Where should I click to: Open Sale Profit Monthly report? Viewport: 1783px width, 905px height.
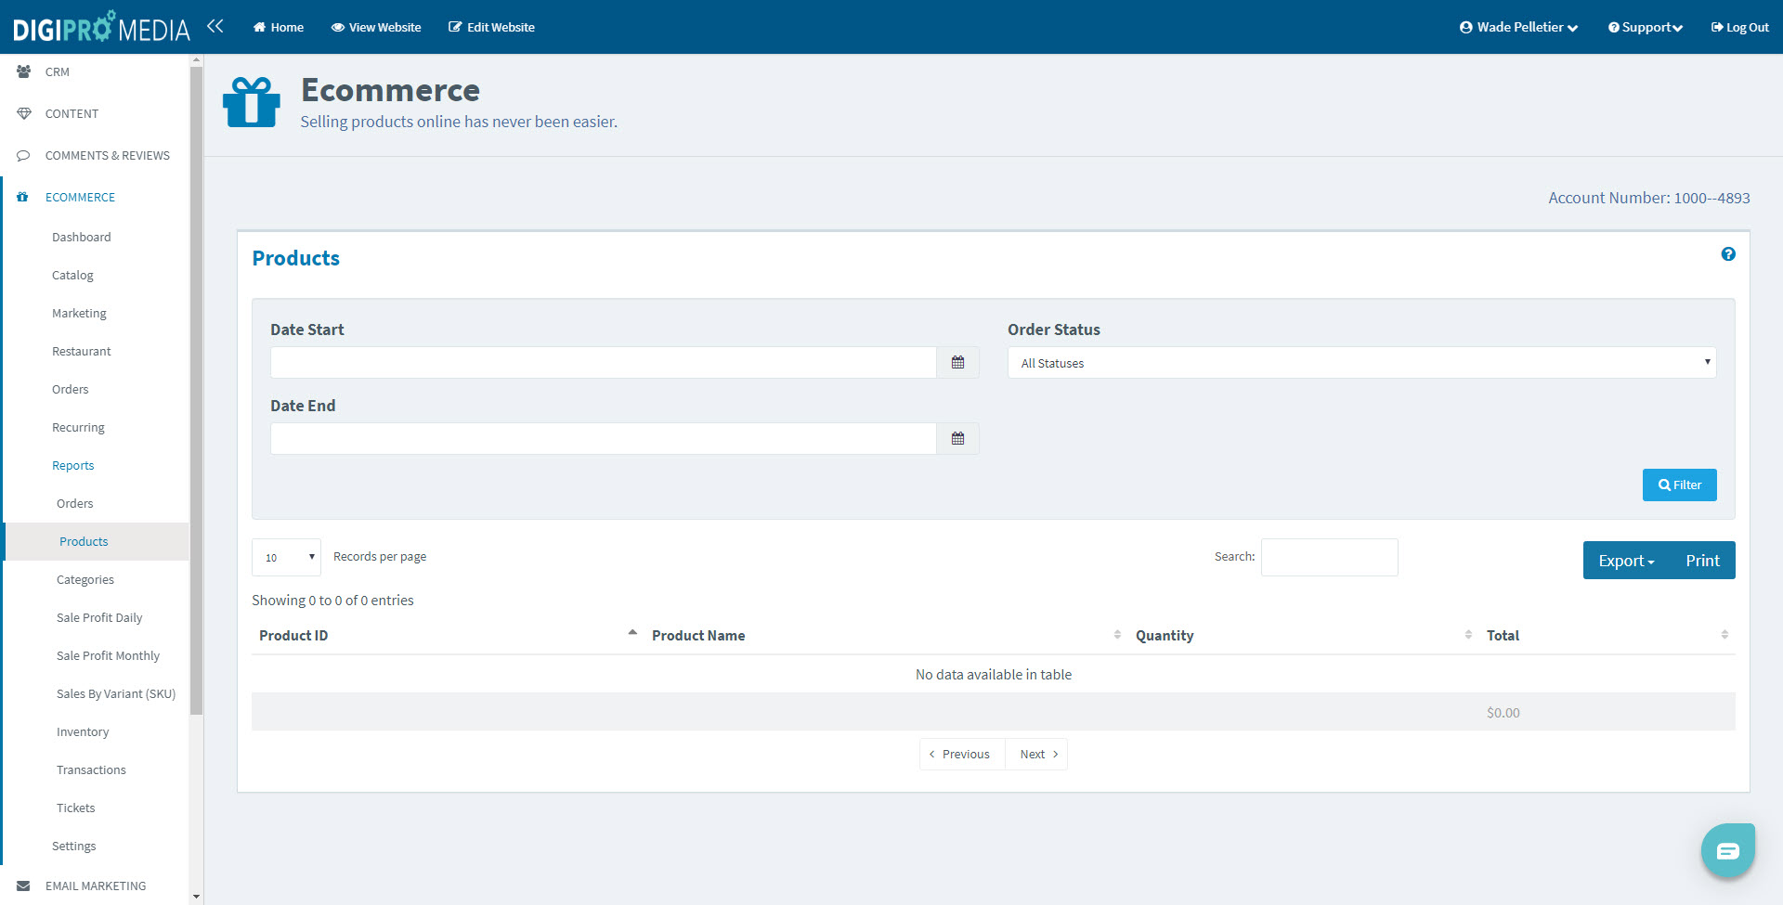108,656
